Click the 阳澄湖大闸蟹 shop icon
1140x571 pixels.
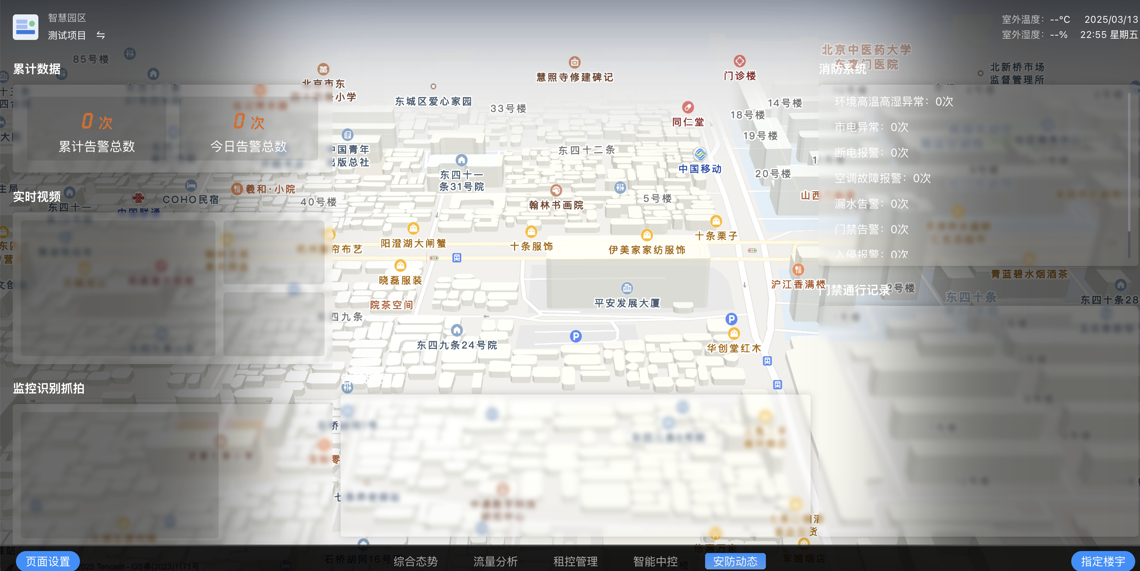413,228
